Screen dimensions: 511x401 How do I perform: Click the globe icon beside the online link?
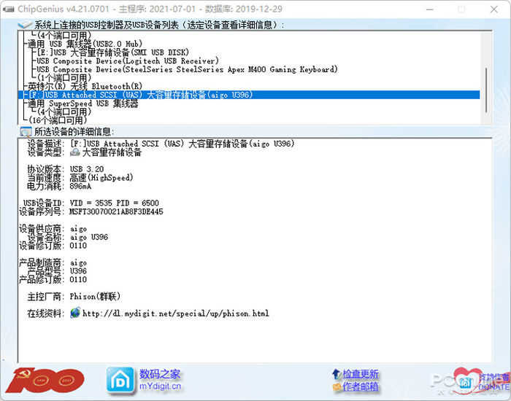(75, 313)
